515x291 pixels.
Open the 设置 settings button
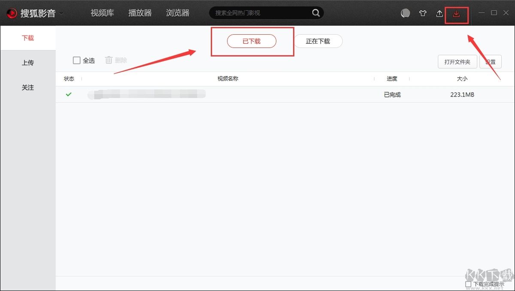[x=491, y=62]
